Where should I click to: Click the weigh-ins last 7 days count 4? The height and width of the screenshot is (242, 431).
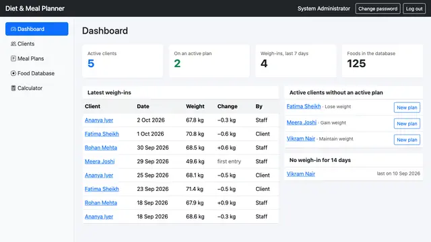click(264, 64)
